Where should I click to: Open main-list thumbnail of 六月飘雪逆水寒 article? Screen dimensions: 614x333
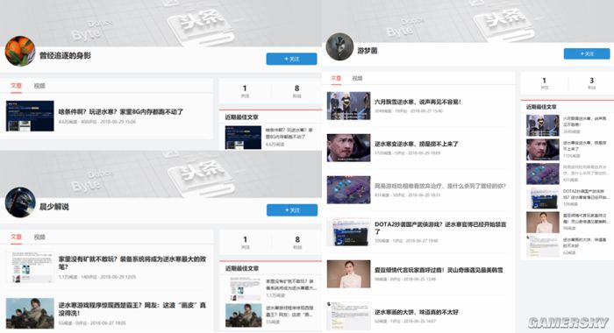click(x=348, y=106)
